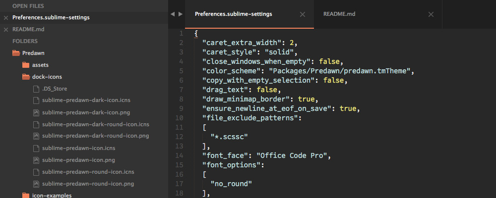Collapse the dock-icons folder
496x198 pixels.
(x=26, y=77)
